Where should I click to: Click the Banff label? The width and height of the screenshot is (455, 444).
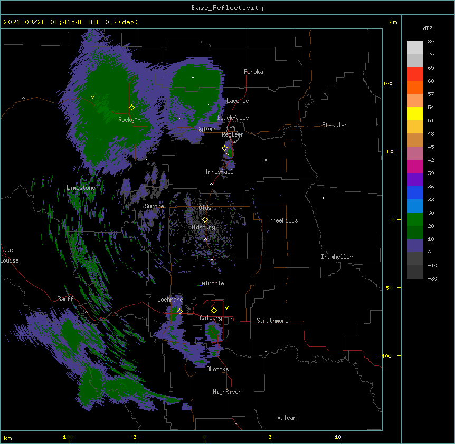click(x=65, y=299)
